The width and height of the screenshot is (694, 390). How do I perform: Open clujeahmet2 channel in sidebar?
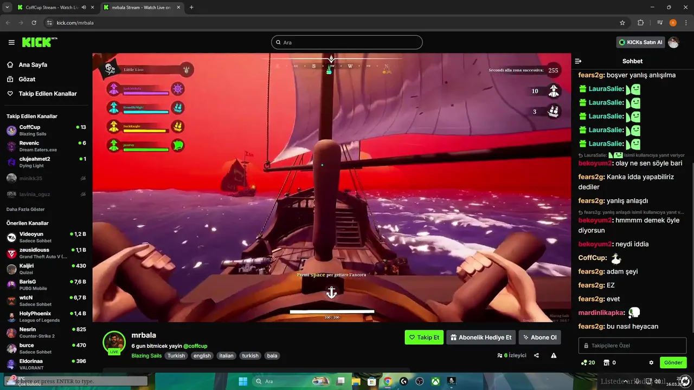coord(46,162)
